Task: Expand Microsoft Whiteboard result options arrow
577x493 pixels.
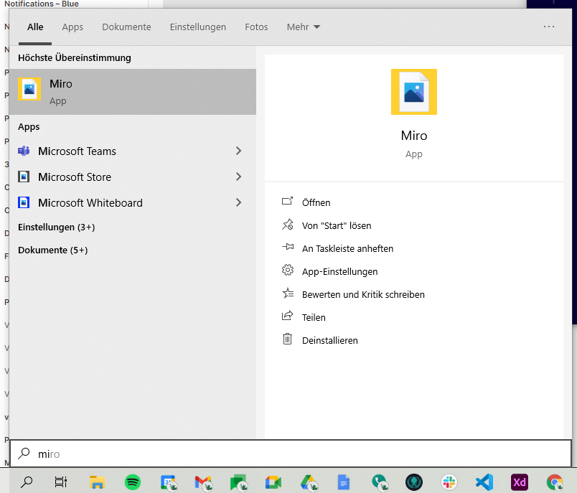Action: coord(238,202)
